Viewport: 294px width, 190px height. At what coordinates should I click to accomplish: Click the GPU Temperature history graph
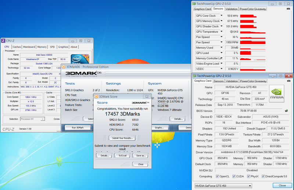(x=253, y=32)
